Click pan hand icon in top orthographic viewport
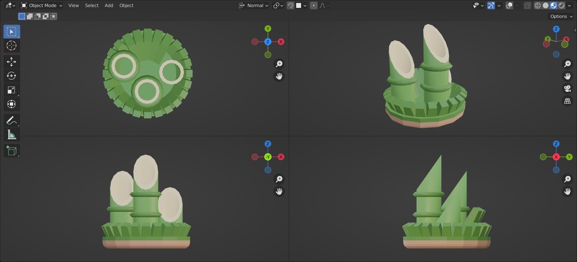This screenshot has height=262, width=577. click(x=279, y=76)
